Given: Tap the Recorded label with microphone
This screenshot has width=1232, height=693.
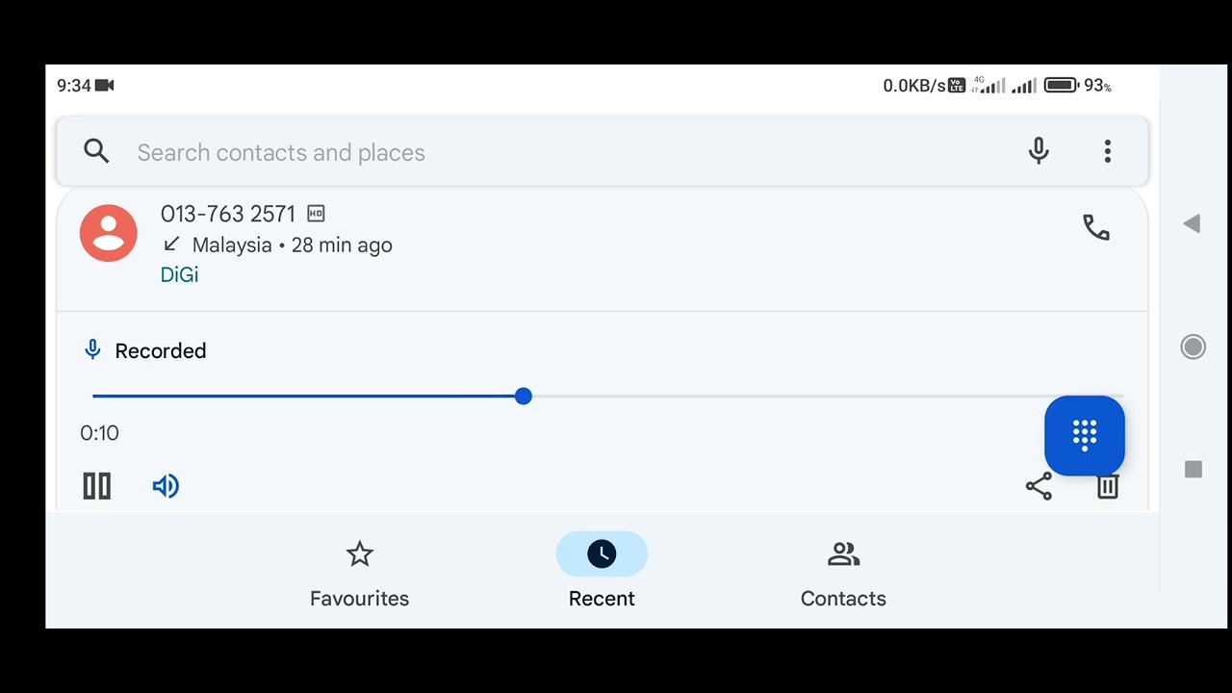Looking at the screenshot, I should pos(146,351).
